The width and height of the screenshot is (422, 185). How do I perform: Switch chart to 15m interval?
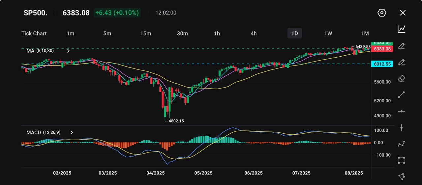click(145, 33)
